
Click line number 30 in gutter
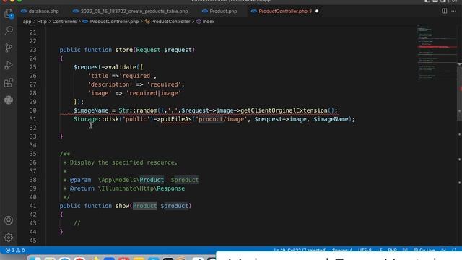(32, 110)
